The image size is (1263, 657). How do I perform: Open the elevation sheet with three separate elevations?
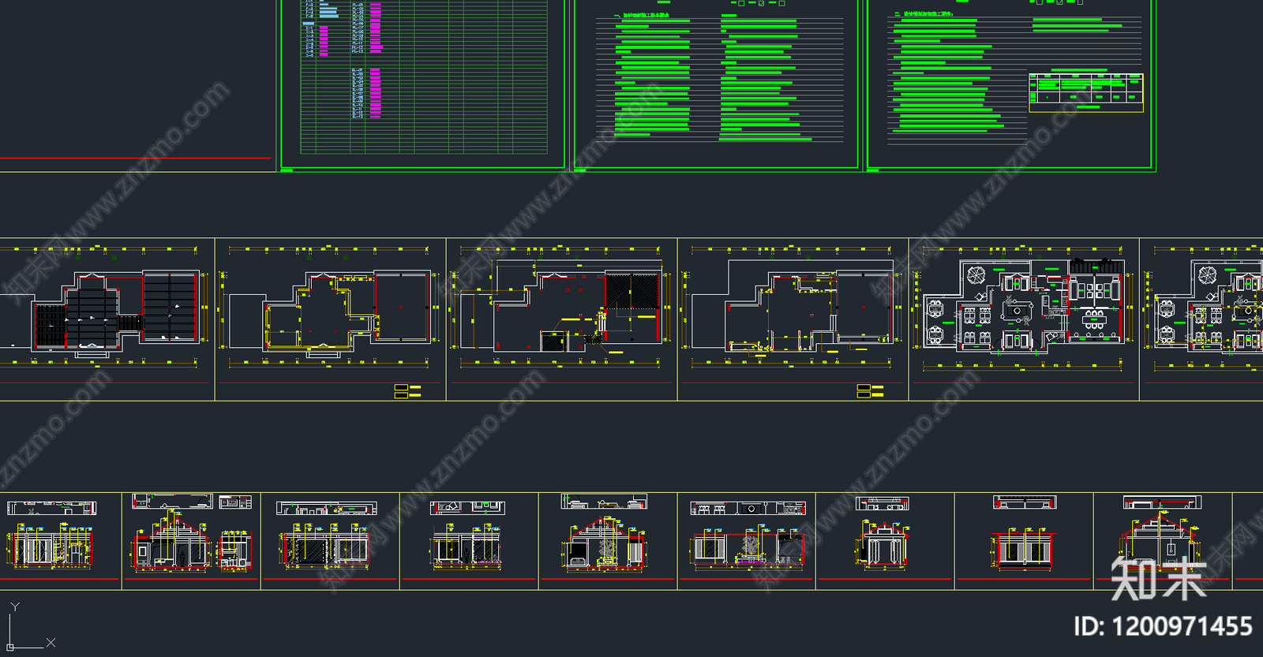191,540
